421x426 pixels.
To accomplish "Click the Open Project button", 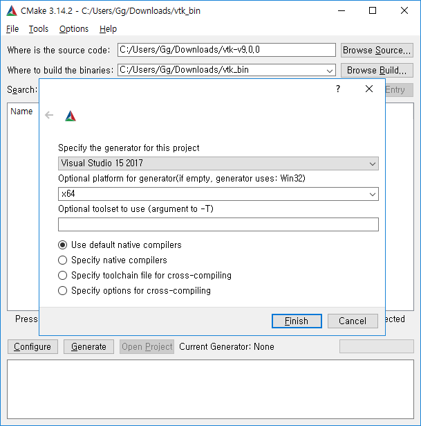I will pyautogui.click(x=147, y=346).
